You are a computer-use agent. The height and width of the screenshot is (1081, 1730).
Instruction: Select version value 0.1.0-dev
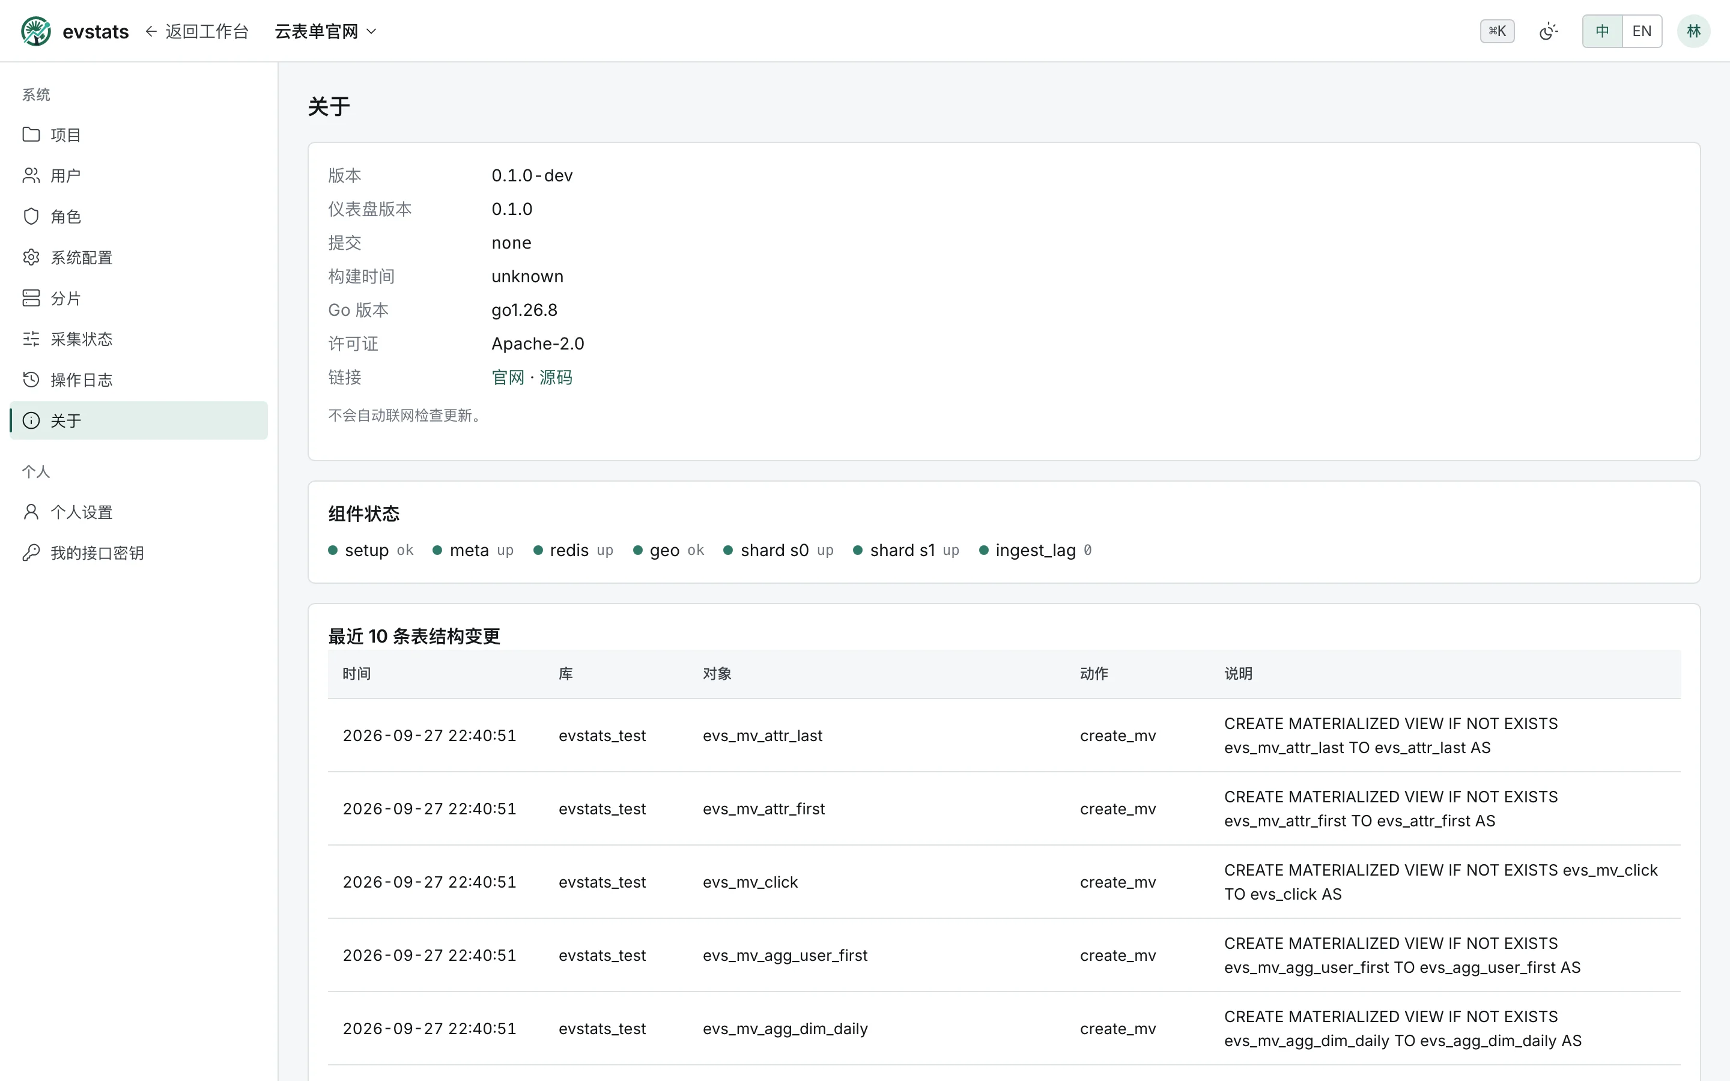(532, 175)
